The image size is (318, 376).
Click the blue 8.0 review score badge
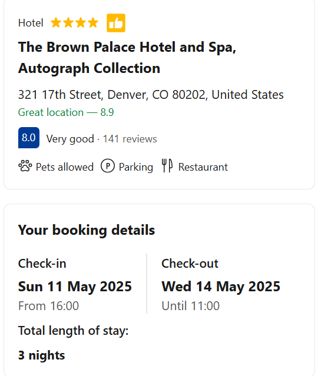coord(29,138)
